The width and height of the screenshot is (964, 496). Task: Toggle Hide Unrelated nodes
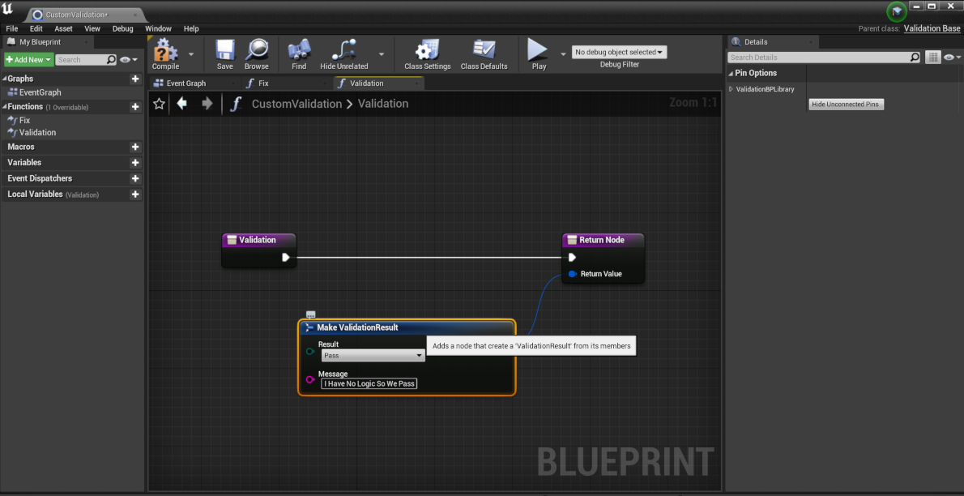click(344, 52)
